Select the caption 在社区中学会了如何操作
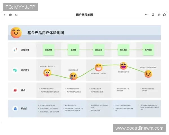The width and height of the screenshot is (169, 135). pos(99,73)
